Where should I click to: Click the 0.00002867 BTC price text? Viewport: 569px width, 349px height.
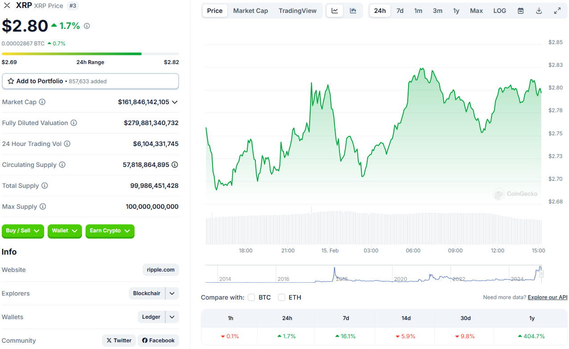[x=23, y=44]
